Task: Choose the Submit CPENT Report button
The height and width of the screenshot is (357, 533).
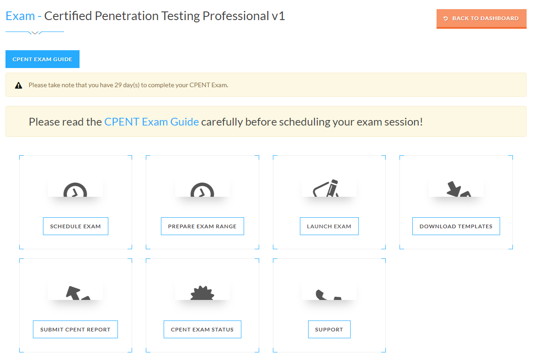Action: click(x=75, y=330)
